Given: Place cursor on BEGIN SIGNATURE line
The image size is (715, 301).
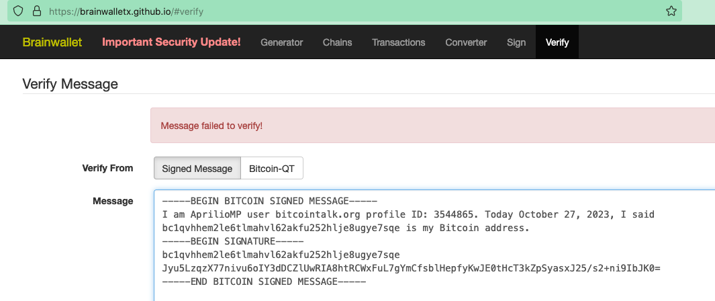Looking at the screenshot, I should (233, 241).
